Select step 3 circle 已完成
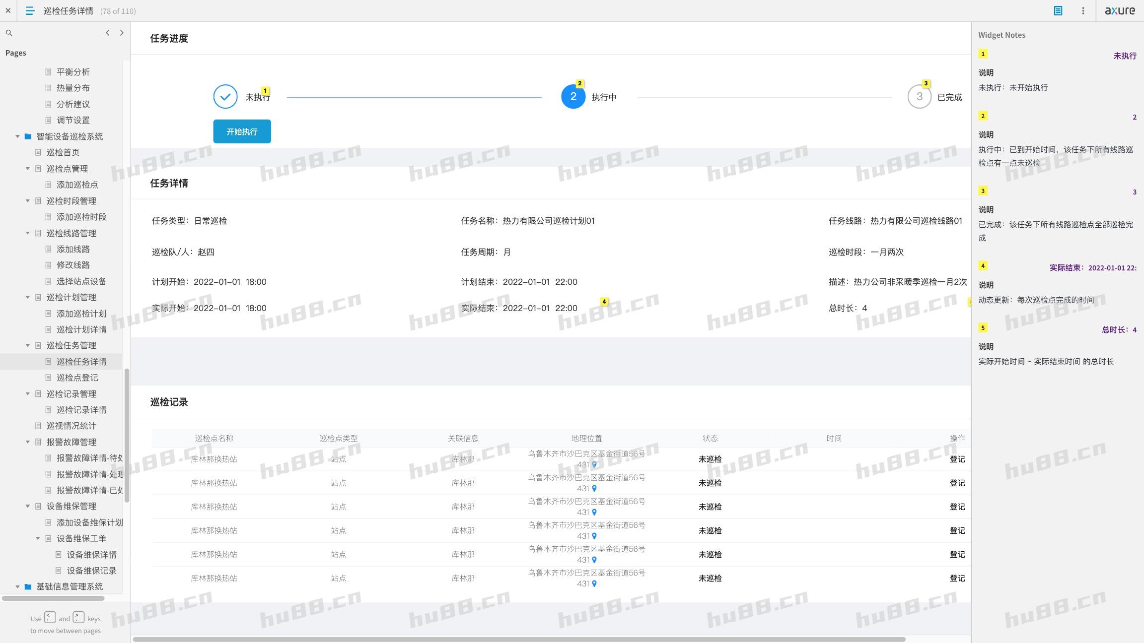1144x643 pixels. pos(919,97)
